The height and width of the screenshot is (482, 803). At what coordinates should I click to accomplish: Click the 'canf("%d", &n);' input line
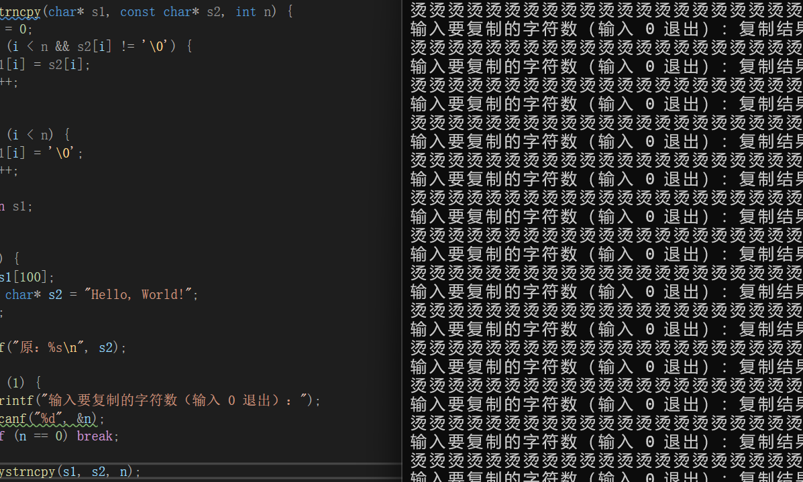click(x=52, y=418)
